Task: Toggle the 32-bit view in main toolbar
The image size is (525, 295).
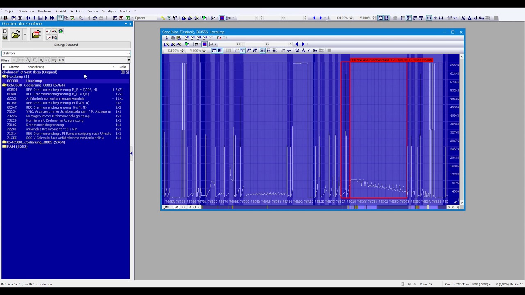Action: (415, 18)
